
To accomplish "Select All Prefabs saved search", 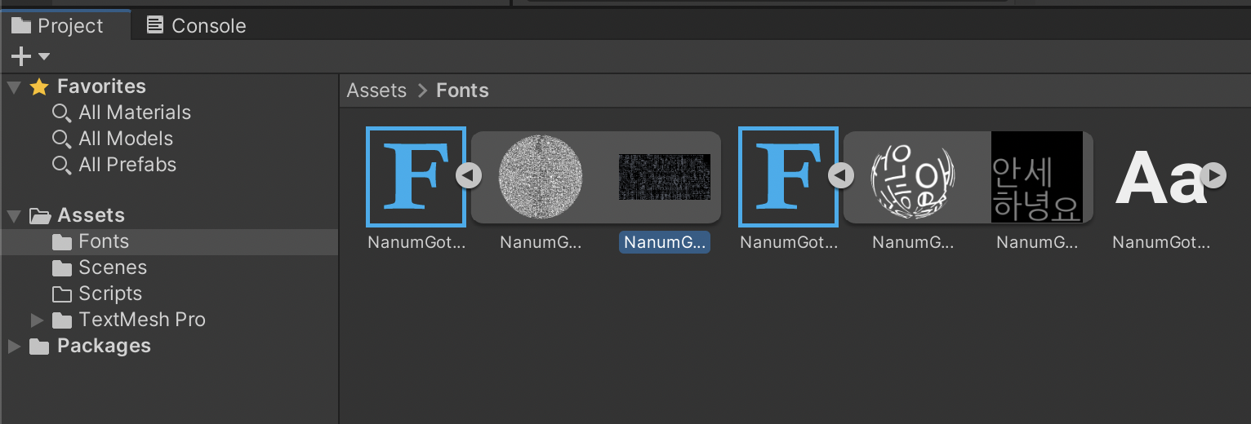I will coord(127,165).
